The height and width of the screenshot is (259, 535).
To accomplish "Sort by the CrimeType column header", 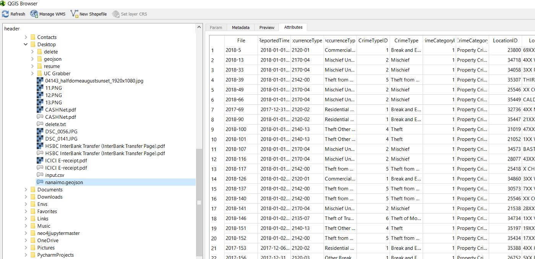I will tap(406, 40).
